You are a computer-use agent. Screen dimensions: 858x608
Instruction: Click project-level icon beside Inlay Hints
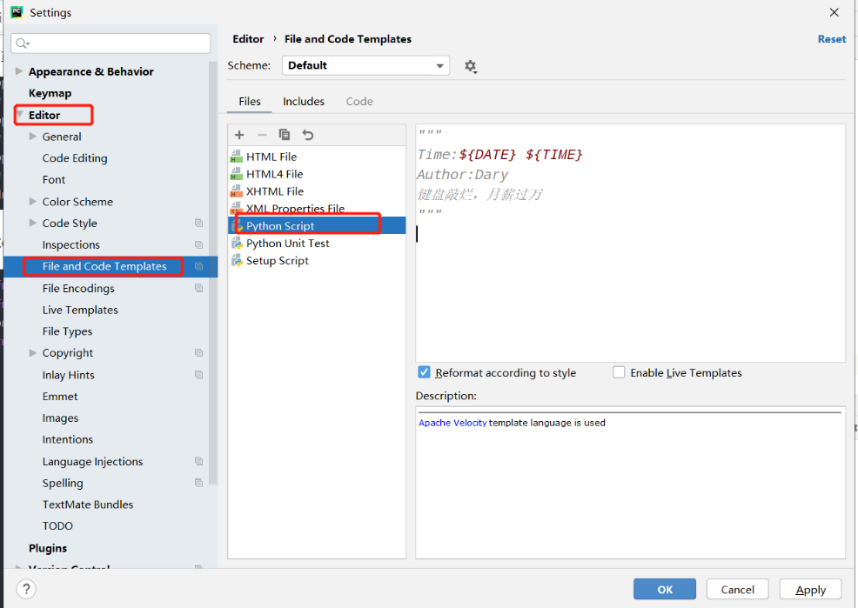coord(198,375)
